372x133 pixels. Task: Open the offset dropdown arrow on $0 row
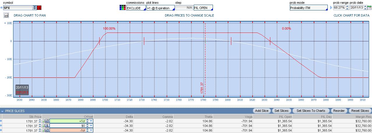coord(91,126)
